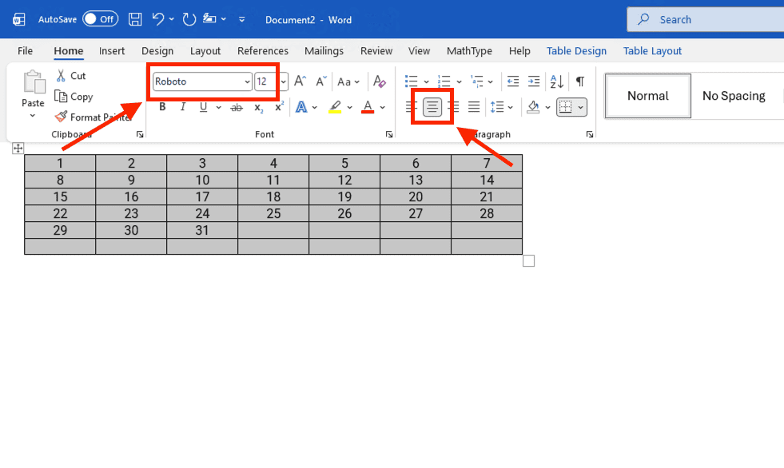
Task: Open the File menu
Action: (25, 51)
